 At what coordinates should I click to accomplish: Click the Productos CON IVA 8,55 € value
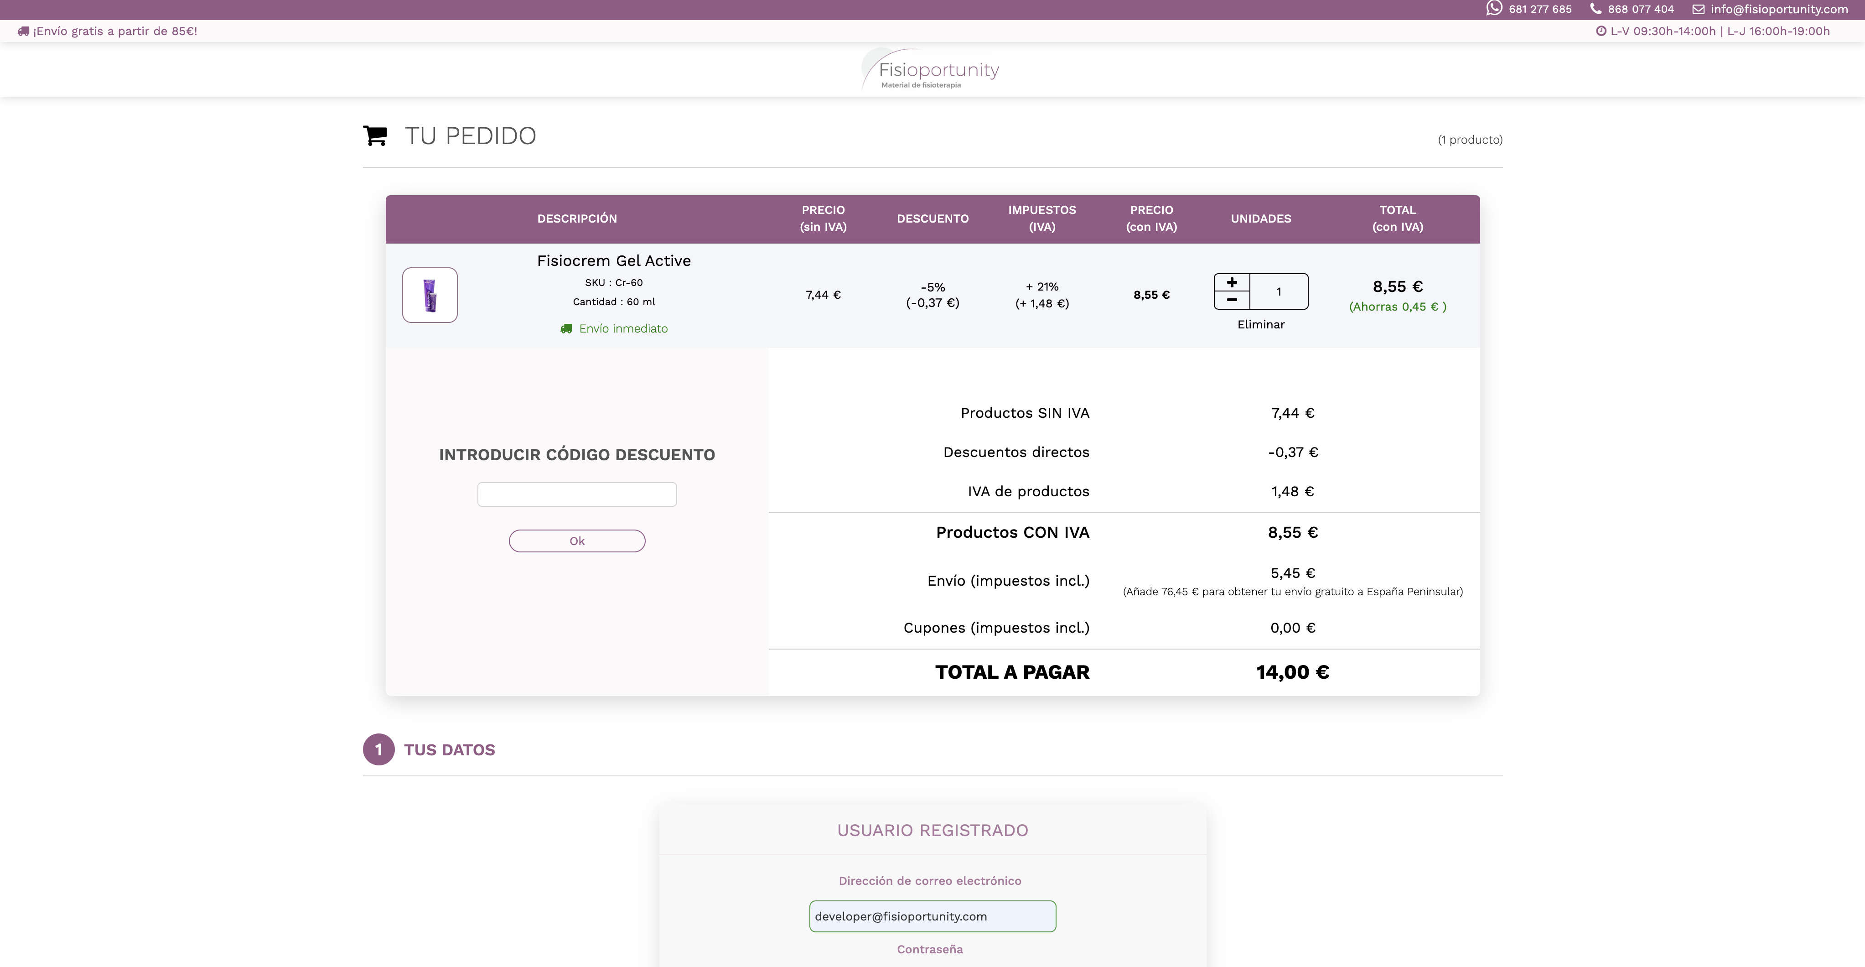click(x=1293, y=532)
